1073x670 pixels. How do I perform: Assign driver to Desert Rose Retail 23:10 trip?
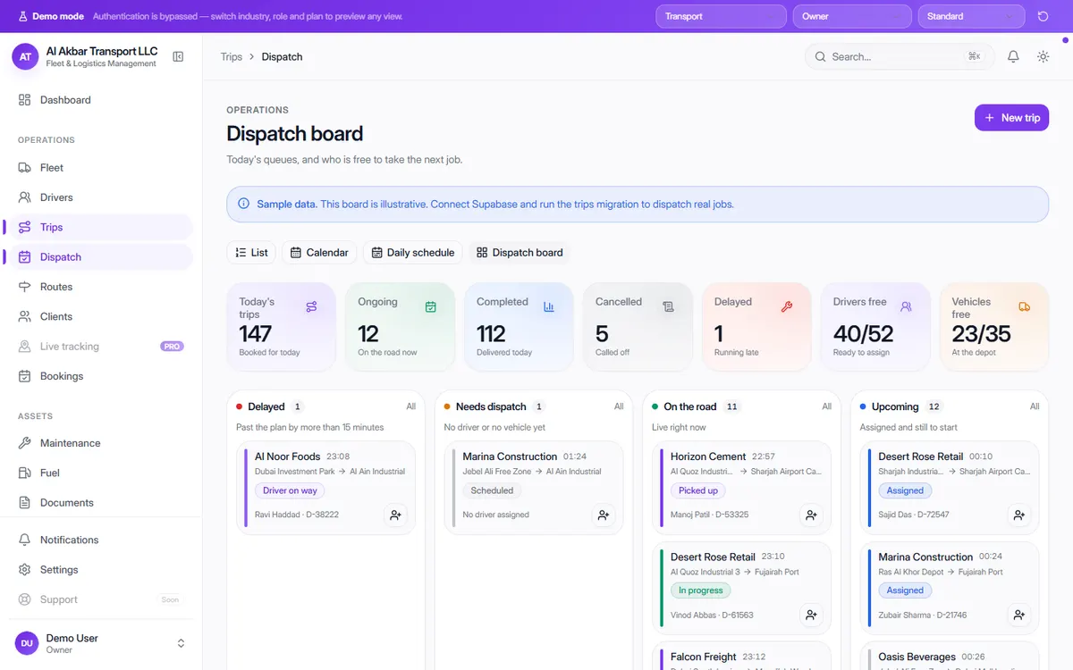(811, 616)
